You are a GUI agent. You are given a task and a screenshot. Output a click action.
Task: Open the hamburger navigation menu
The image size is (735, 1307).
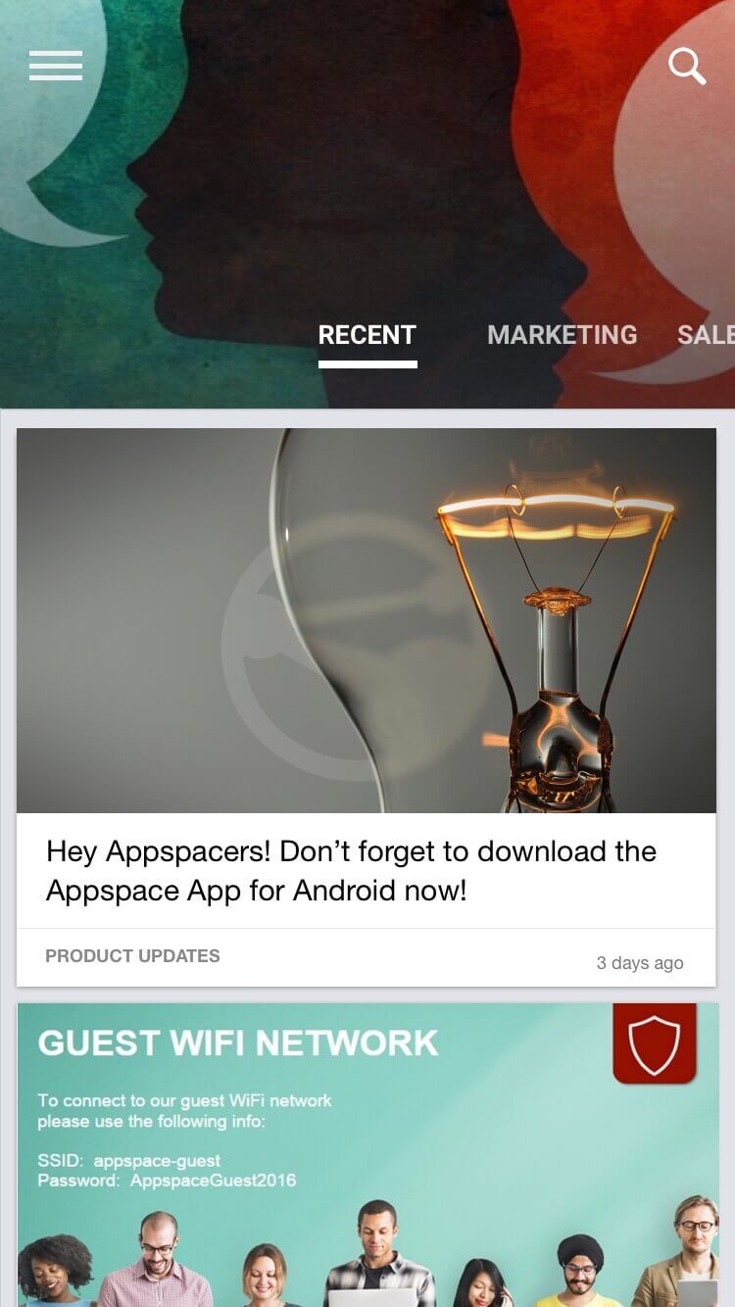pyautogui.click(x=56, y=66)
